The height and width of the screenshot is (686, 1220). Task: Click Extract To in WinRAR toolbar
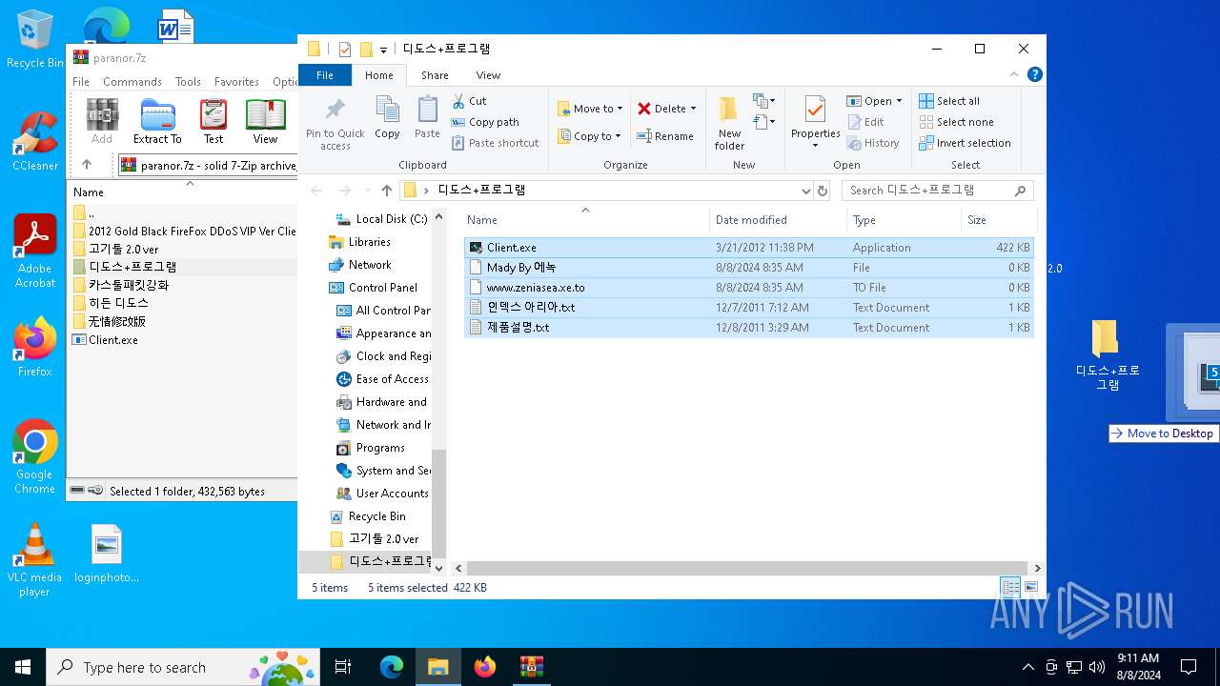coord(157,121)
